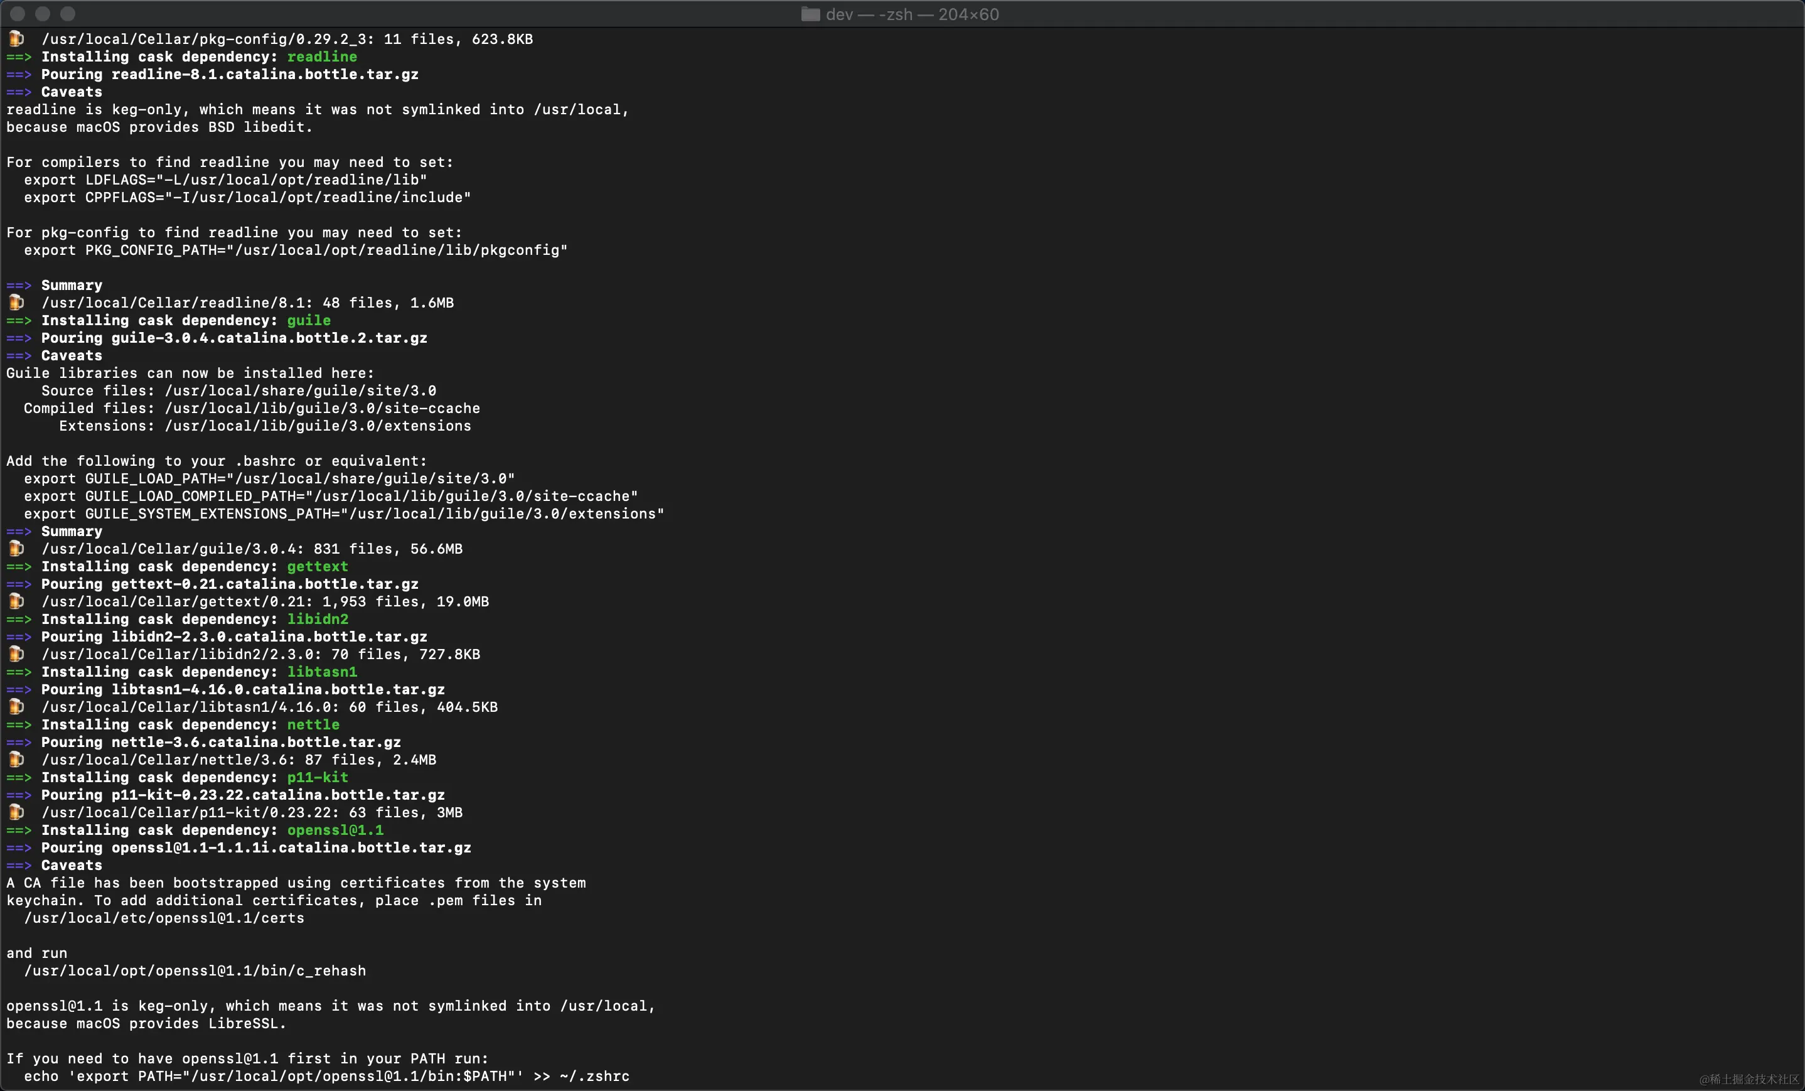The image size is (1805, 1091).
Task: Click the minimize window button
Action: click(x=43, y=13)
